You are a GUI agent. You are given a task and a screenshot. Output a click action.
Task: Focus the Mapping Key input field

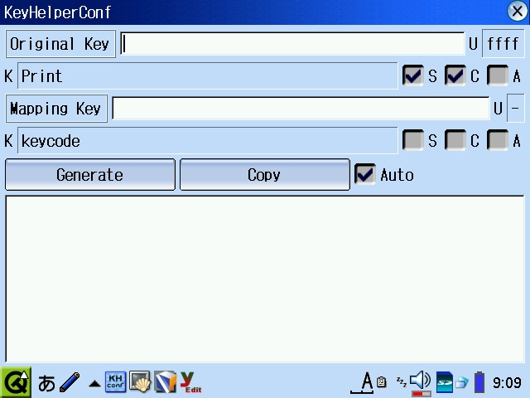[300, 109]
